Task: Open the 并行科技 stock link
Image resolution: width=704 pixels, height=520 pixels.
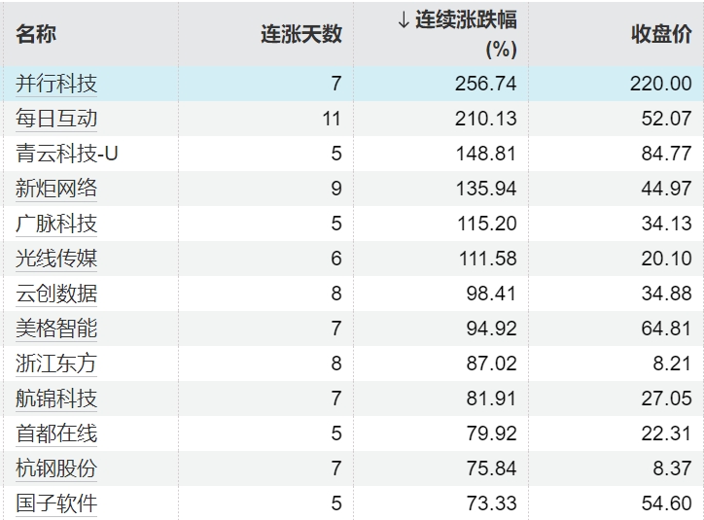Action: coord(56,85)
